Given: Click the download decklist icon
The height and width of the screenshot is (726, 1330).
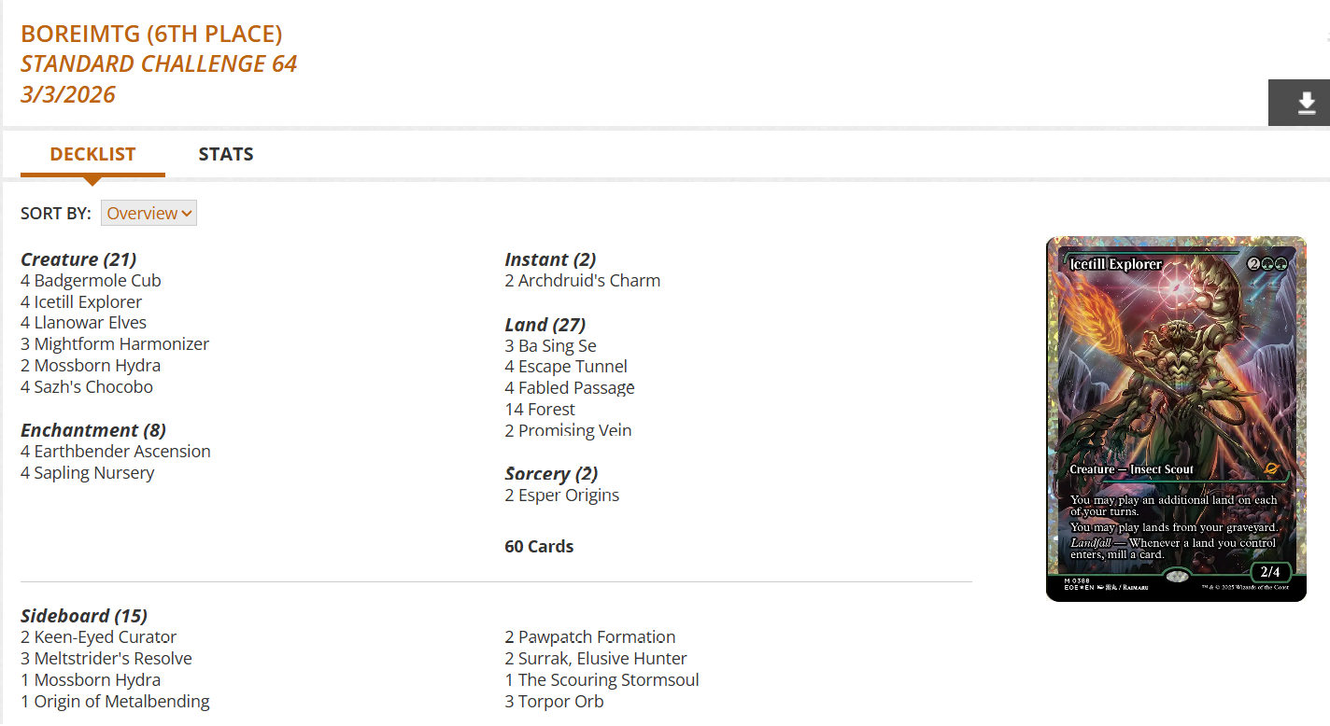Looking at the screenshot, I should (x=1306, y=103).
